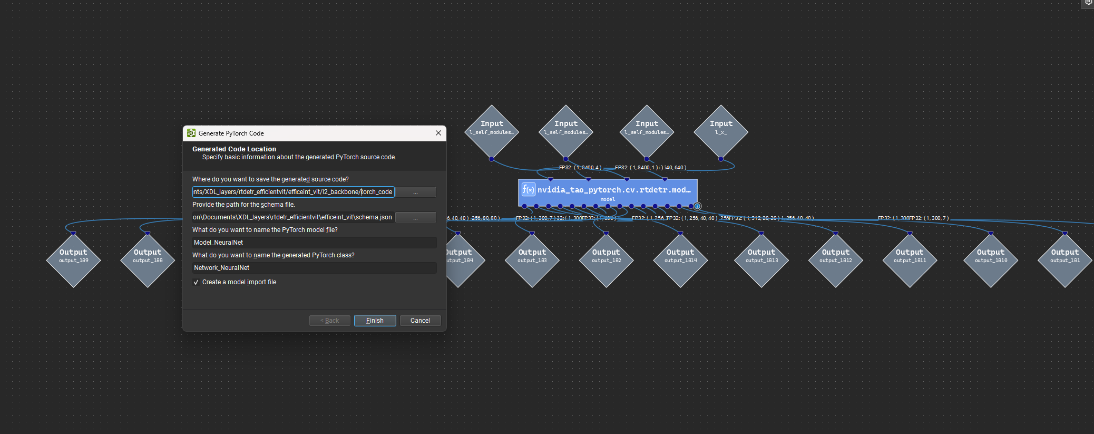Image resolution: width=1094 pixels, height=434 pixels.
Task: Click 'Specify basic information about the generated PyTorch source code.' text
Action: (299, 157)
